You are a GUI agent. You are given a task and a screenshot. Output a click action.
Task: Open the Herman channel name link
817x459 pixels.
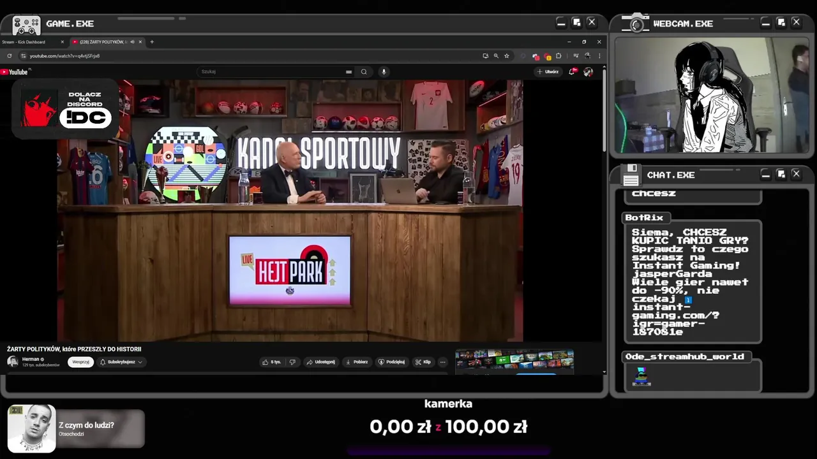click(x=31, y=359)
